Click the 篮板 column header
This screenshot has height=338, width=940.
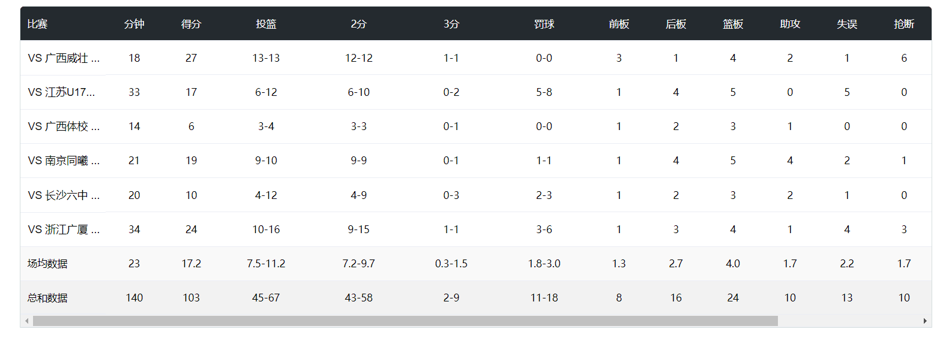coord(733,24)
